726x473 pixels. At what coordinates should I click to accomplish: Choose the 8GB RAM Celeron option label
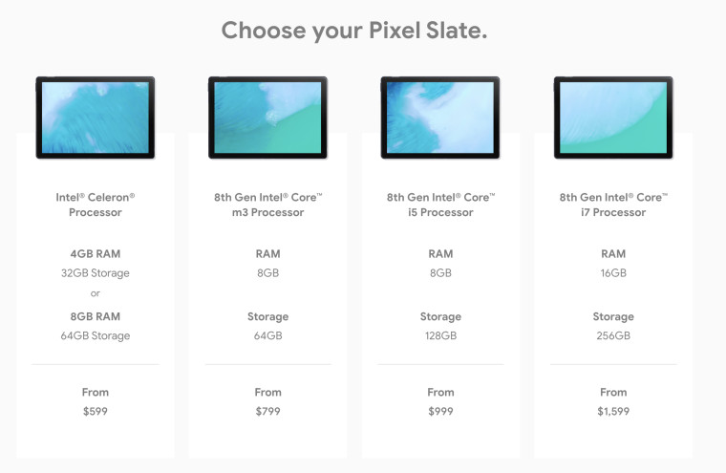[x=96, y=316]
